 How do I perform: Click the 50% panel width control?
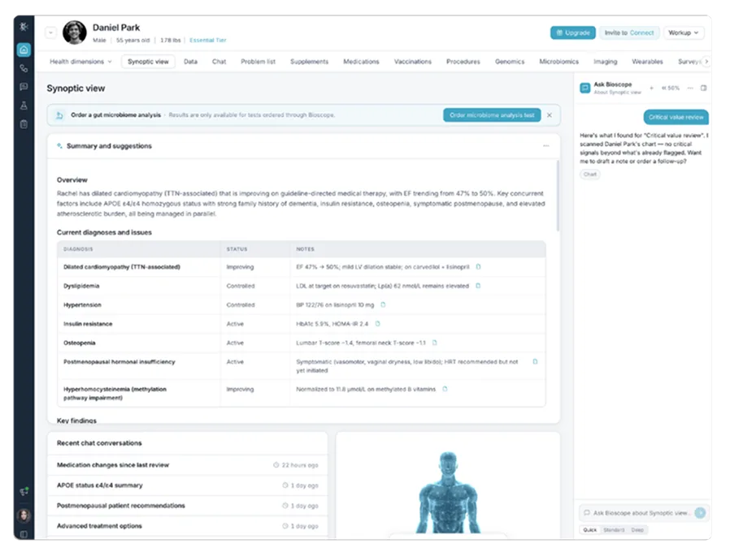[x=671, y=88]
